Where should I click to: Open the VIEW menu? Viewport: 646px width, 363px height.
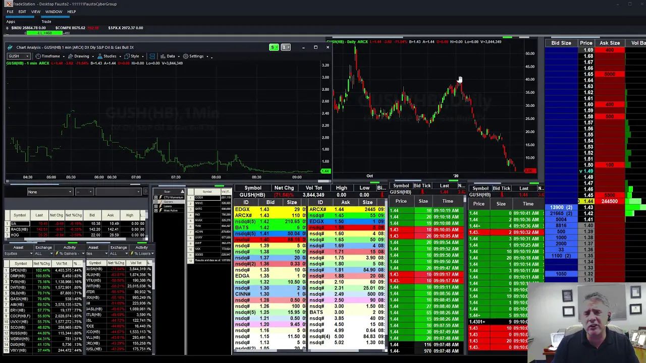tap(36, 12)
